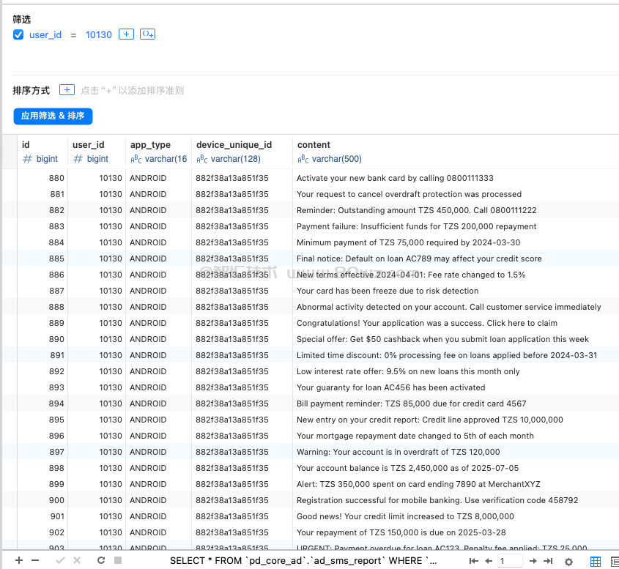Uncheck the user_id filter checkbox
619x569 pixels.
click(x=18, y=34)
